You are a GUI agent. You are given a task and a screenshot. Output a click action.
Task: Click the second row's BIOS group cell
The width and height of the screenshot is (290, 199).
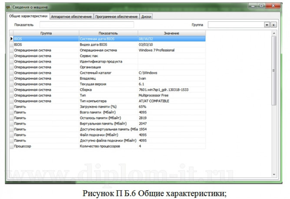[x=46, y=45]
